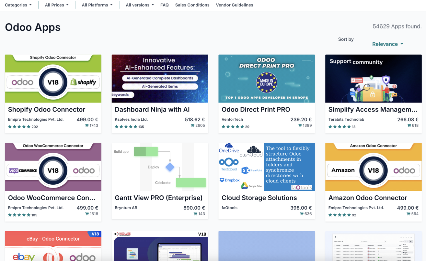This screenshot has height=261, width=426.
Task: Click the cart icon beside 1743 purchases
Action: click(86, 125)
